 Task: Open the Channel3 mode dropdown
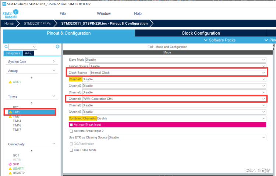click(x=174, y=92)
